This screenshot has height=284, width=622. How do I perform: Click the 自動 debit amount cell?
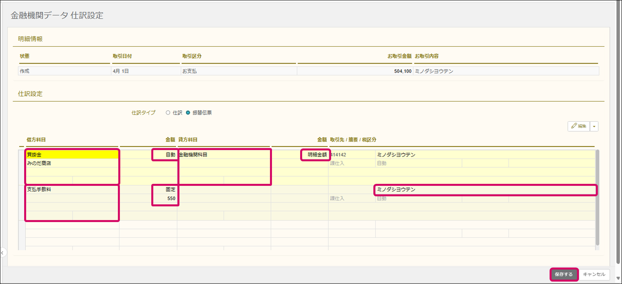tap(165, 154)
